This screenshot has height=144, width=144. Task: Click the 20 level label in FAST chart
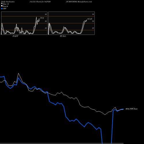click(x=46, y=28)
